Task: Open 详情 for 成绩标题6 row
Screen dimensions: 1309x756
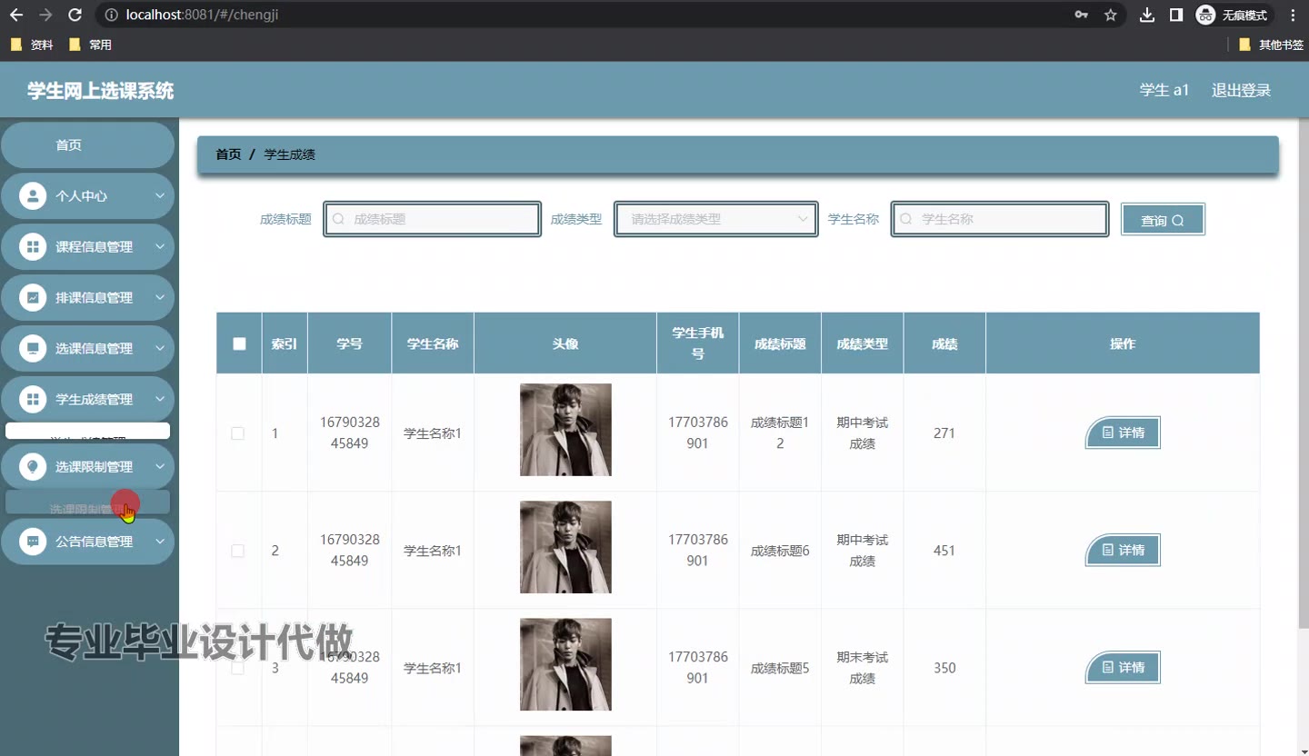Action: (x=1123, y=550)
